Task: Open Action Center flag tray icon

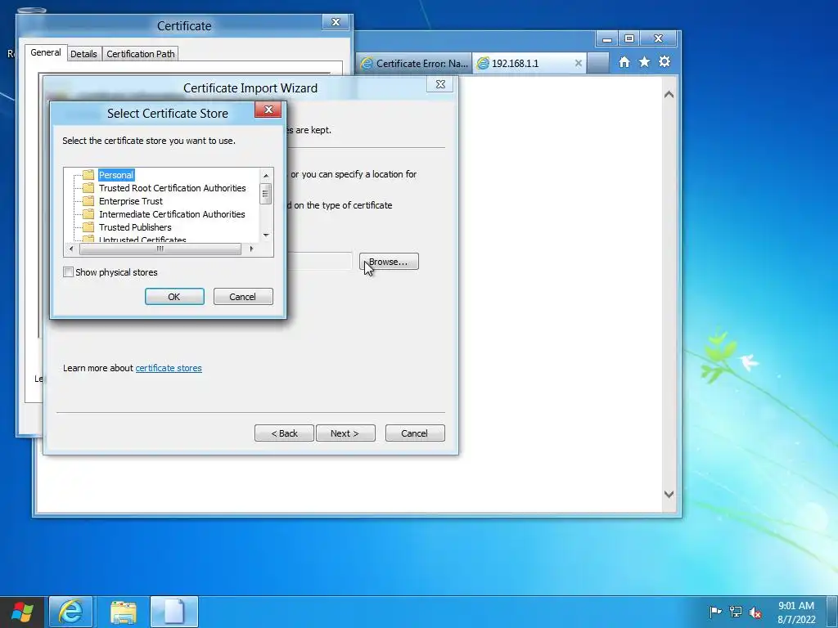Action: coord(715,612)
